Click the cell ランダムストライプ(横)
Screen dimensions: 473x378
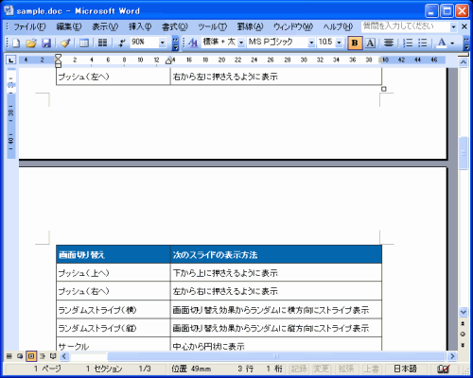click(x=114, y=310)
